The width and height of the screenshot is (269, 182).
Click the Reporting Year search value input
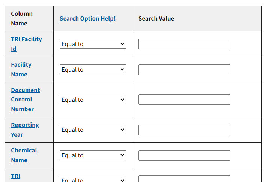[x=184, y=130]
